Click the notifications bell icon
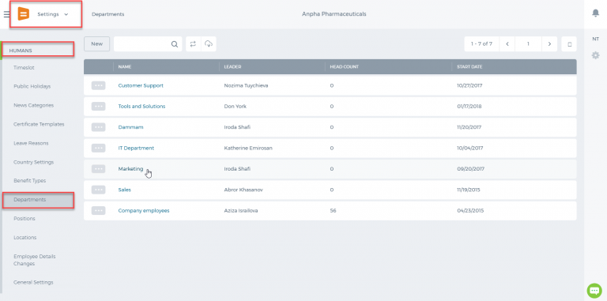This screenshot has height=301, width=607. click(595, 13)
